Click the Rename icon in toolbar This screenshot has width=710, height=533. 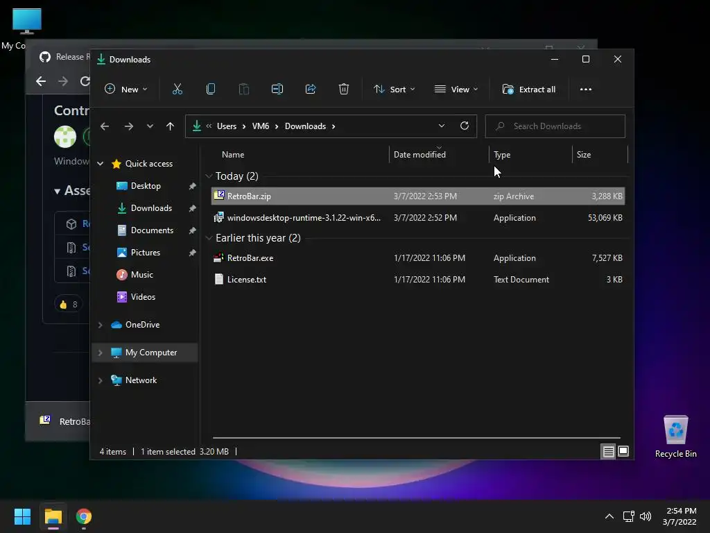pos(277,90)
